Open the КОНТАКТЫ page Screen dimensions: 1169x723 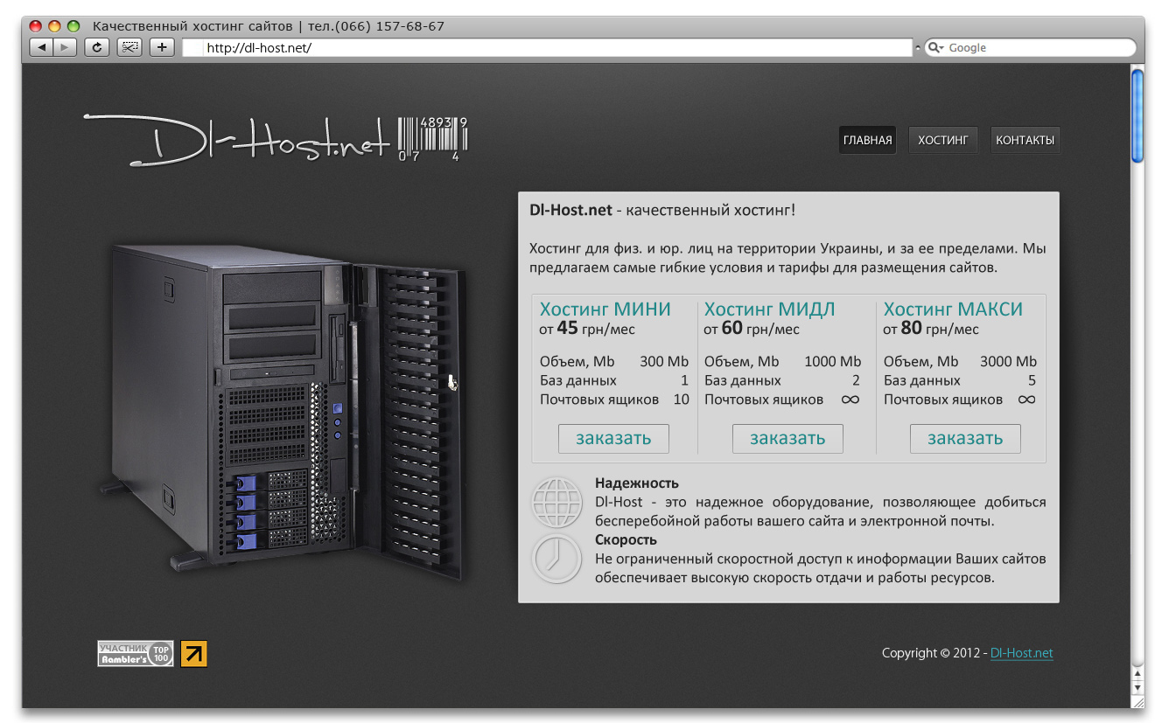(1025, 140)
